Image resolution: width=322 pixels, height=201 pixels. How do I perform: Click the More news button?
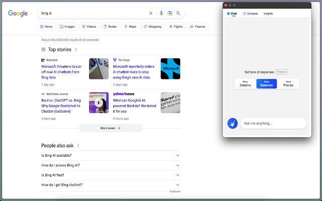pos(111,128)
